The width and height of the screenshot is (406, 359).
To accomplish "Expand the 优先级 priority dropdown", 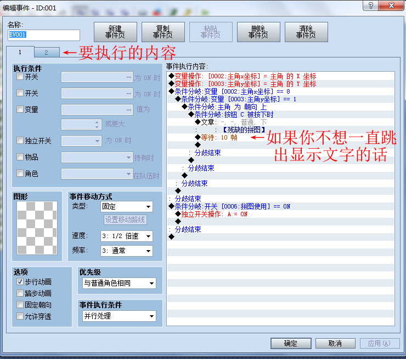I will tap(120, 283).
